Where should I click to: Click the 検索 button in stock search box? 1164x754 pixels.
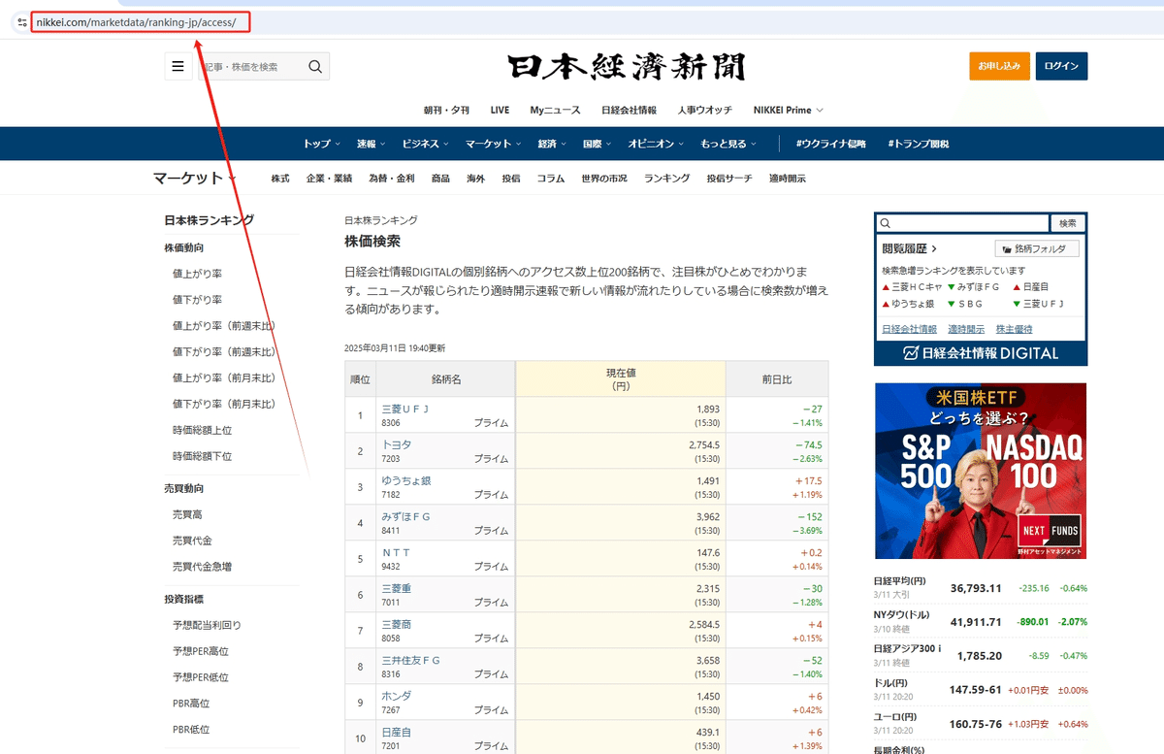point(1068,223)
